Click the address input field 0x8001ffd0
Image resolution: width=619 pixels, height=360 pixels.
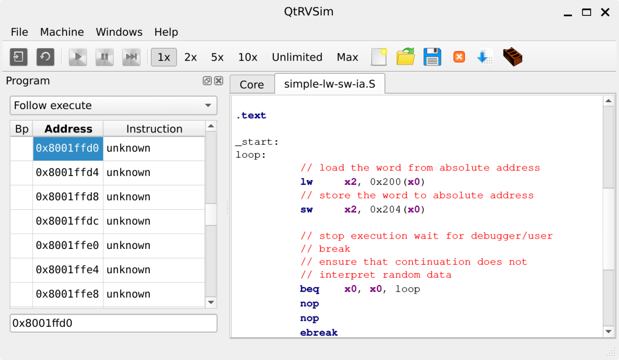click(114, 323)
